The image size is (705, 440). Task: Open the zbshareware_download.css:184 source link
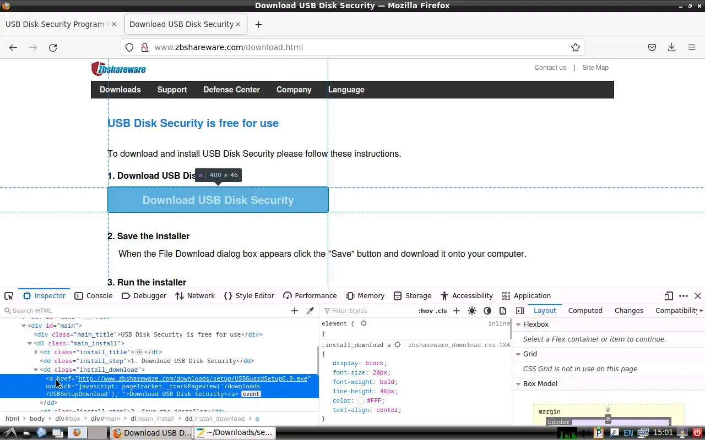tap(459, 345)
